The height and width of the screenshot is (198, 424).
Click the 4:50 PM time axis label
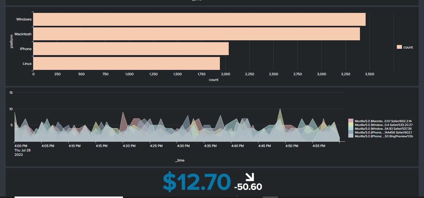coord(291,146)
